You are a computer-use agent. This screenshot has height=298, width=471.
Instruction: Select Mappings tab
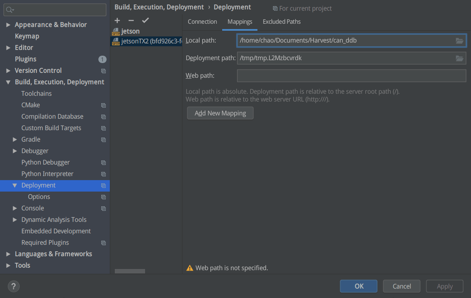coord(240,22)
